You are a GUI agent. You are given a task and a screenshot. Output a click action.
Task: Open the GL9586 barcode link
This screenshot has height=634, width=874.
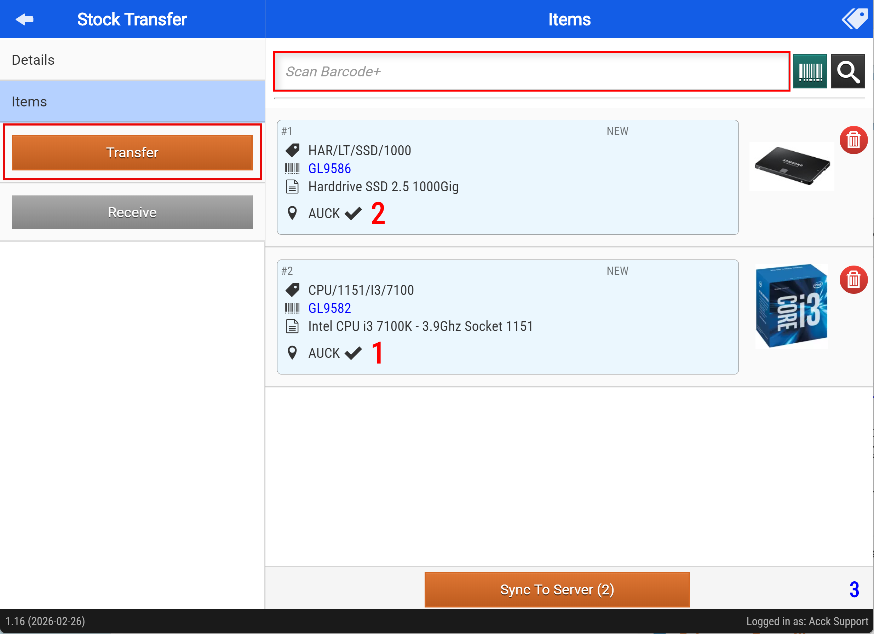(329, 169)
